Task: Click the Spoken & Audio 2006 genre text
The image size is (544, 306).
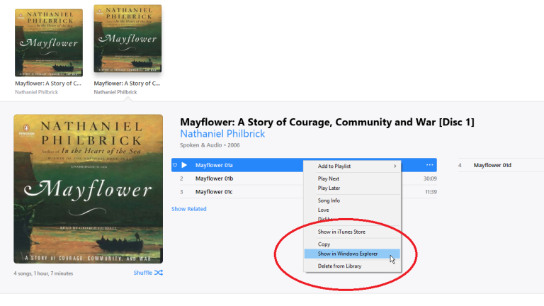Action: click(x=210, y=145)
